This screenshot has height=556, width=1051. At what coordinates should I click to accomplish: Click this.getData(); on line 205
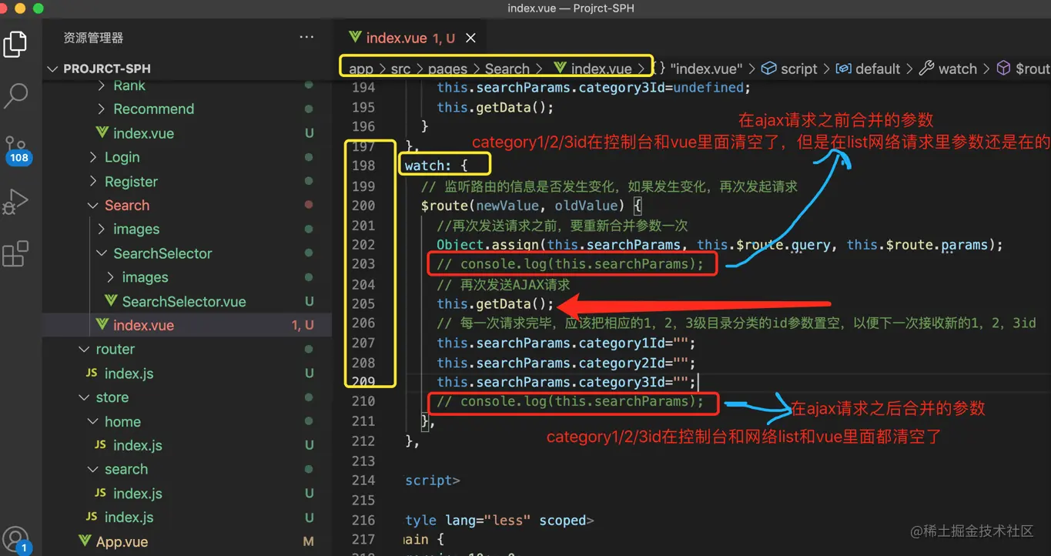point(495,303)
